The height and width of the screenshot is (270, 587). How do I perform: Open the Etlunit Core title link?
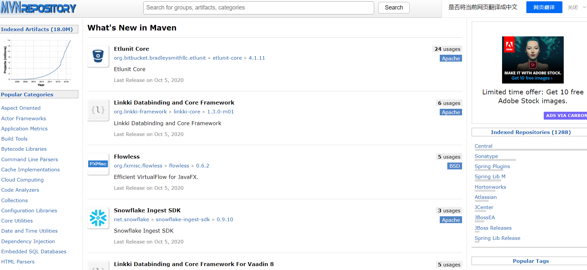pos(132,49)
